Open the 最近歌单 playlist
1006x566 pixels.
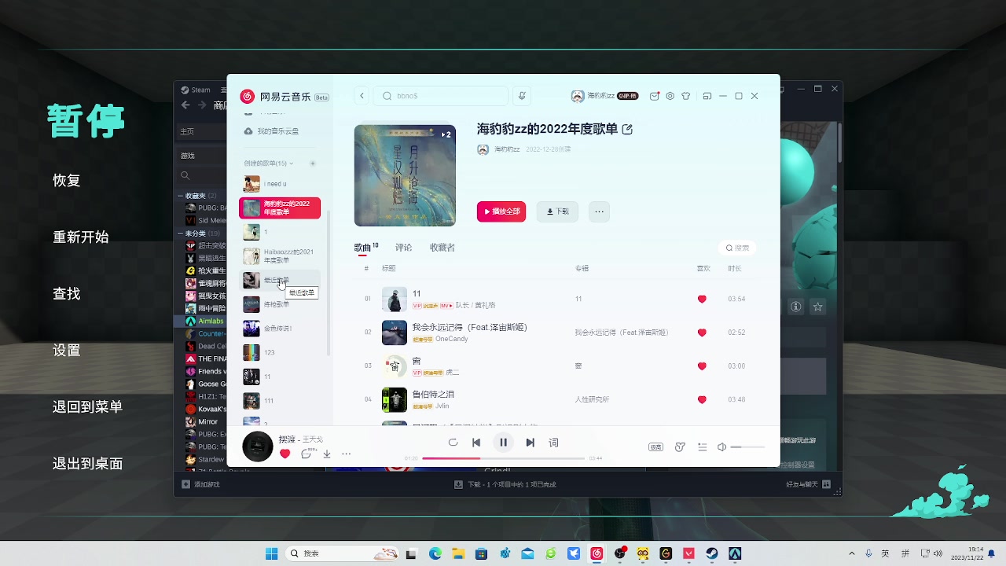pyautogui.click(x=280, y=280)
